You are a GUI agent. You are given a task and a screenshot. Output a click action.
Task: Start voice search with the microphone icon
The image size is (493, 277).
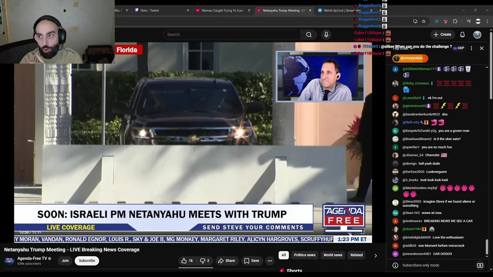point(326,35)
